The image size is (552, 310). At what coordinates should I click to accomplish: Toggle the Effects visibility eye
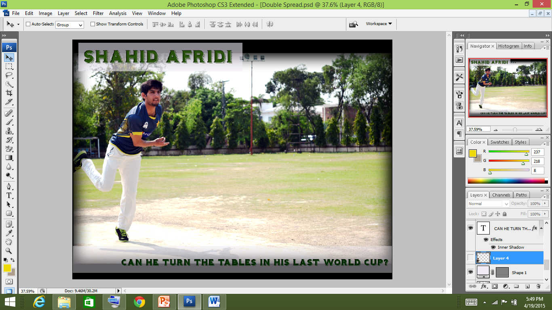pos(486,239)
